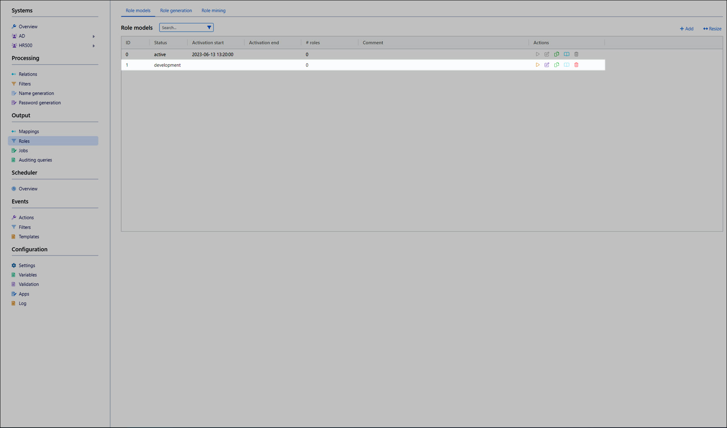Switch to the Role mining tab

coord(213,11)
